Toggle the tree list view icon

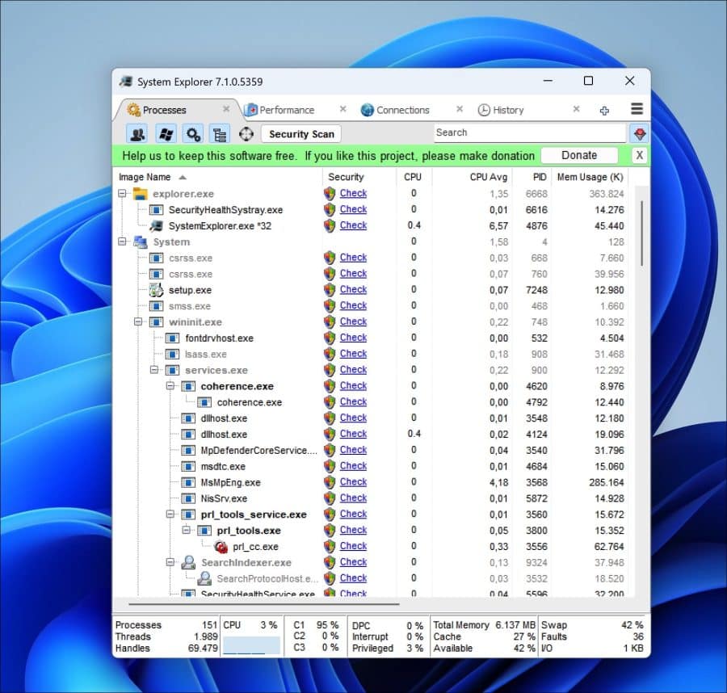click(218, 133)
